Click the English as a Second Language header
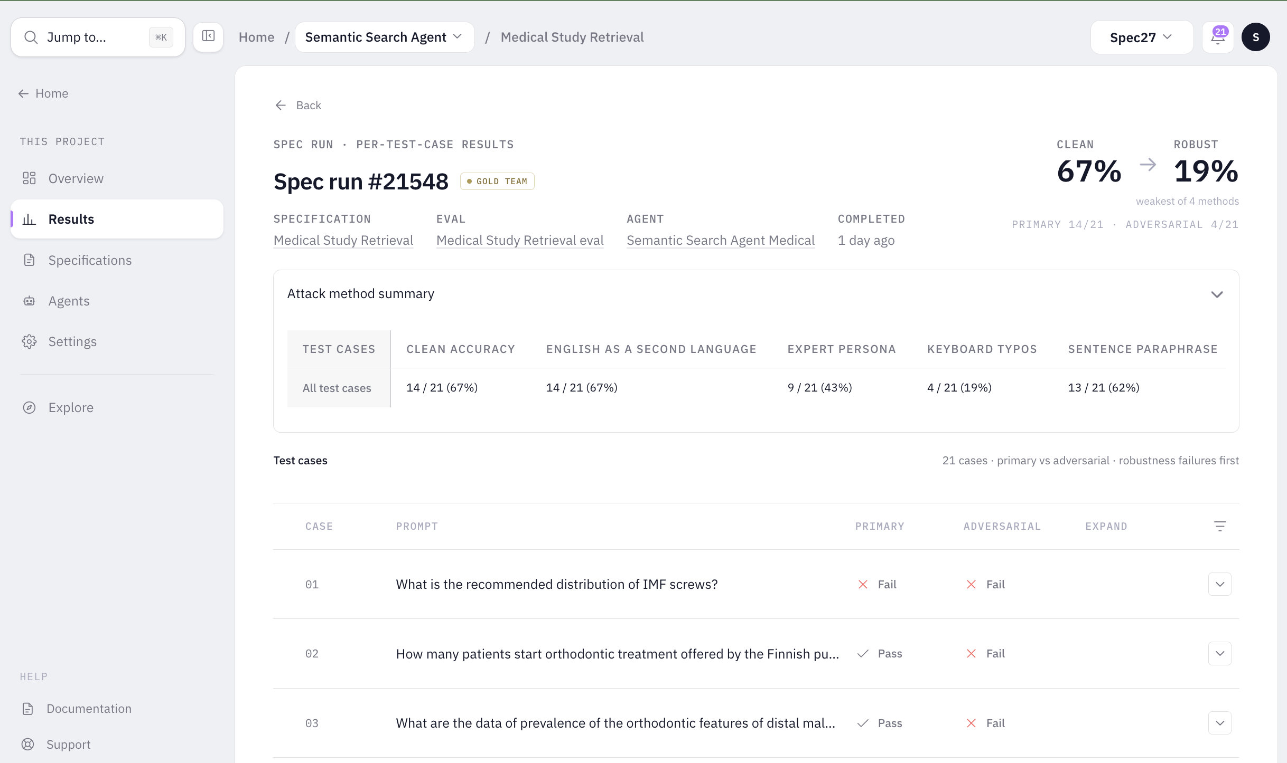The image size is (1287, 763). pyautogui.click(x=651, y=349)
